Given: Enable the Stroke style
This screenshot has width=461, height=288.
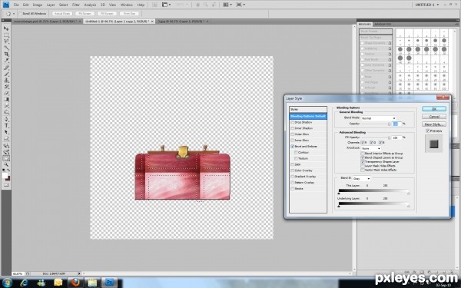Looking at the screenshot, I should pos(293,189).
